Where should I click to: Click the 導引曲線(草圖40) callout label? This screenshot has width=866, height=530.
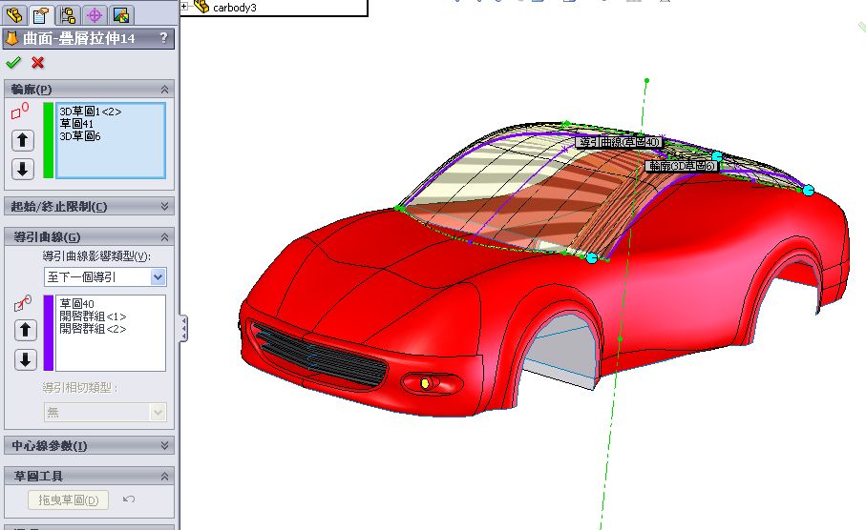(x=619, y=142)
